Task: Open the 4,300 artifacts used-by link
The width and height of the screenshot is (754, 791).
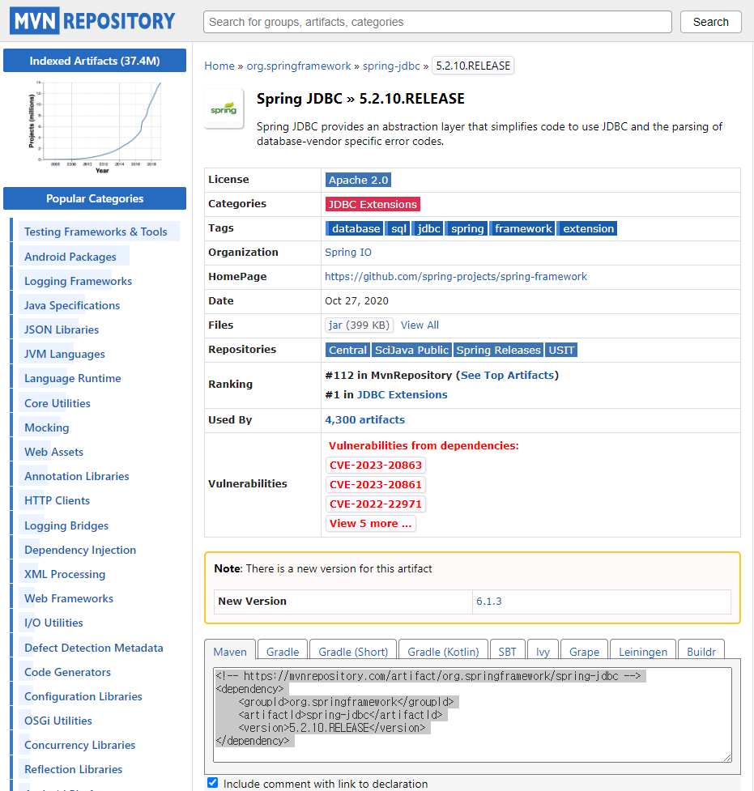Action: point(365,419)
